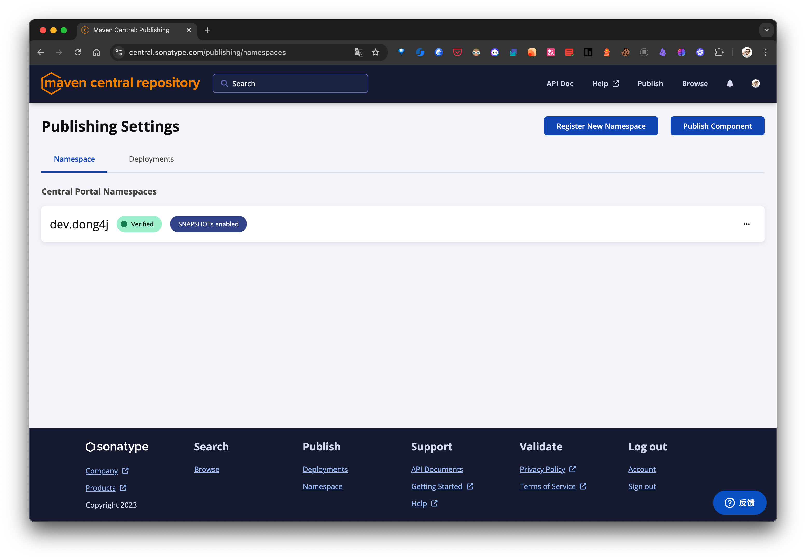Open the orange square extension

(x=532, y=52)
